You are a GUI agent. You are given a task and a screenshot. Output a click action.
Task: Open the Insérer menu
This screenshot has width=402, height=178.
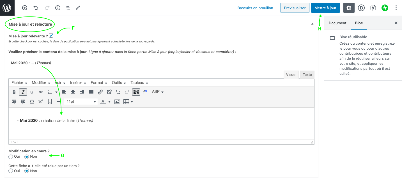coord(78,83)
